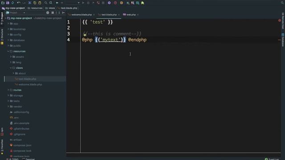Toggle the Favorites tool window side tab

click(2, 147)
